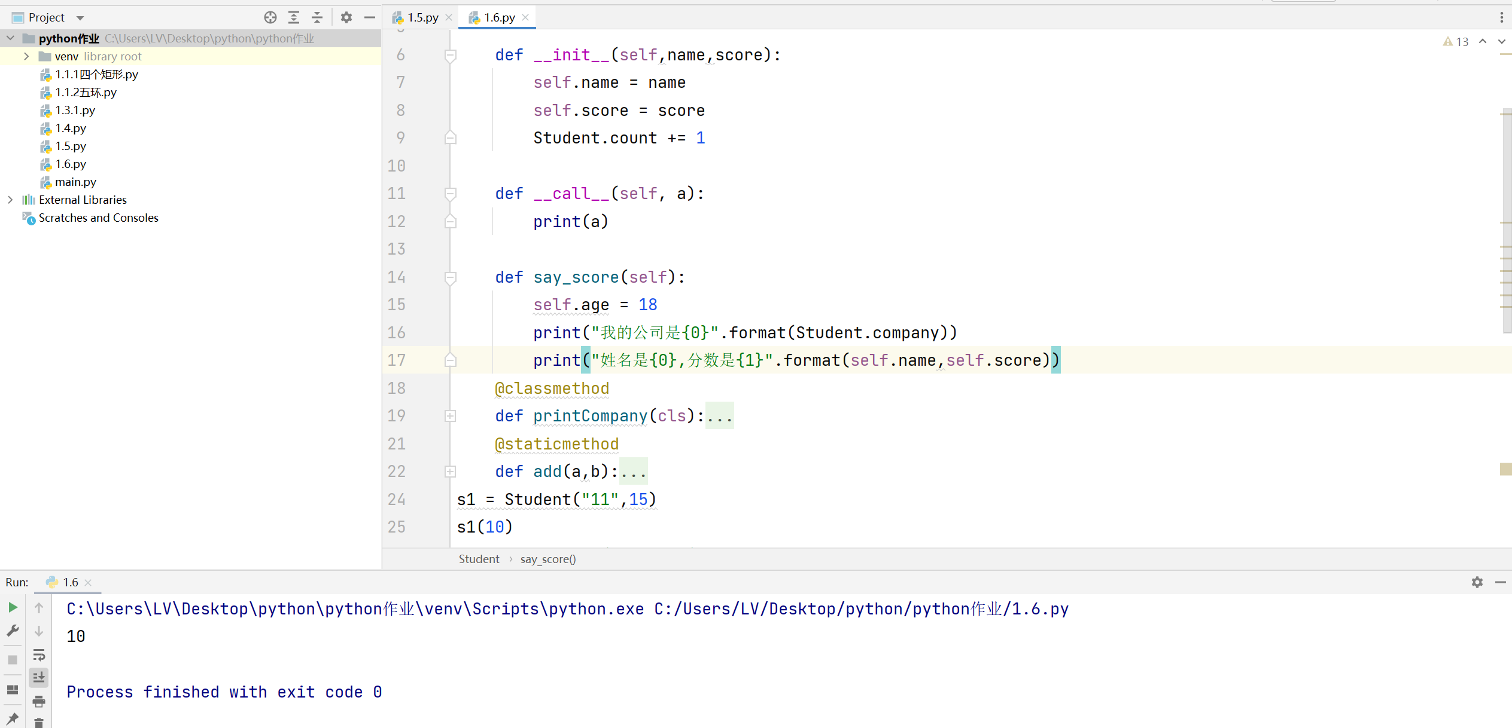Collapse the python作业 project root

10,38
